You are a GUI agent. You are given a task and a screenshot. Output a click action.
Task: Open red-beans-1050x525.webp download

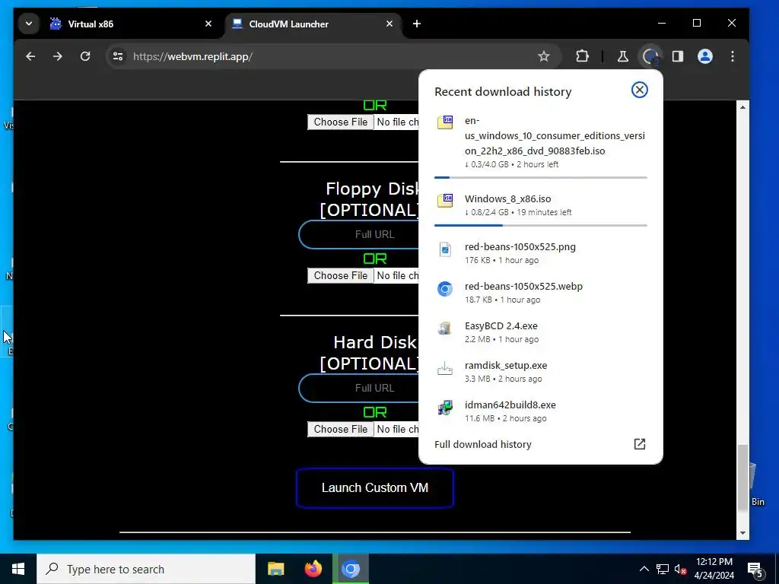pos(541,293)
